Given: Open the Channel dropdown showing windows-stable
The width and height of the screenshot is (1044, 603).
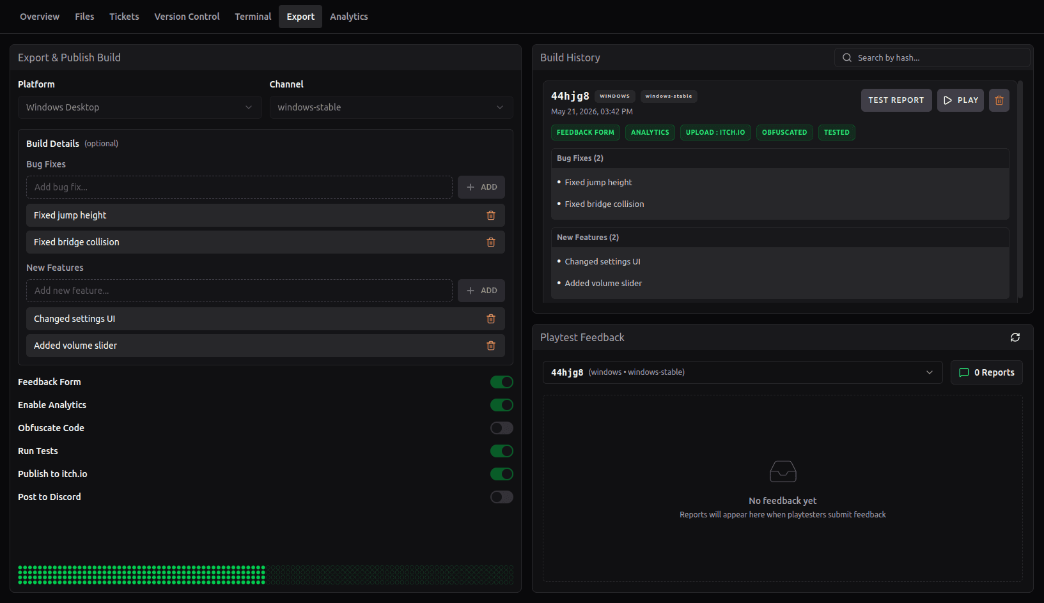Looking at the screenshot, I should tap(391, 107).
